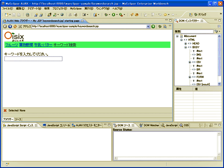
Task: Click the browser Back button
Action: coord(5,26)
